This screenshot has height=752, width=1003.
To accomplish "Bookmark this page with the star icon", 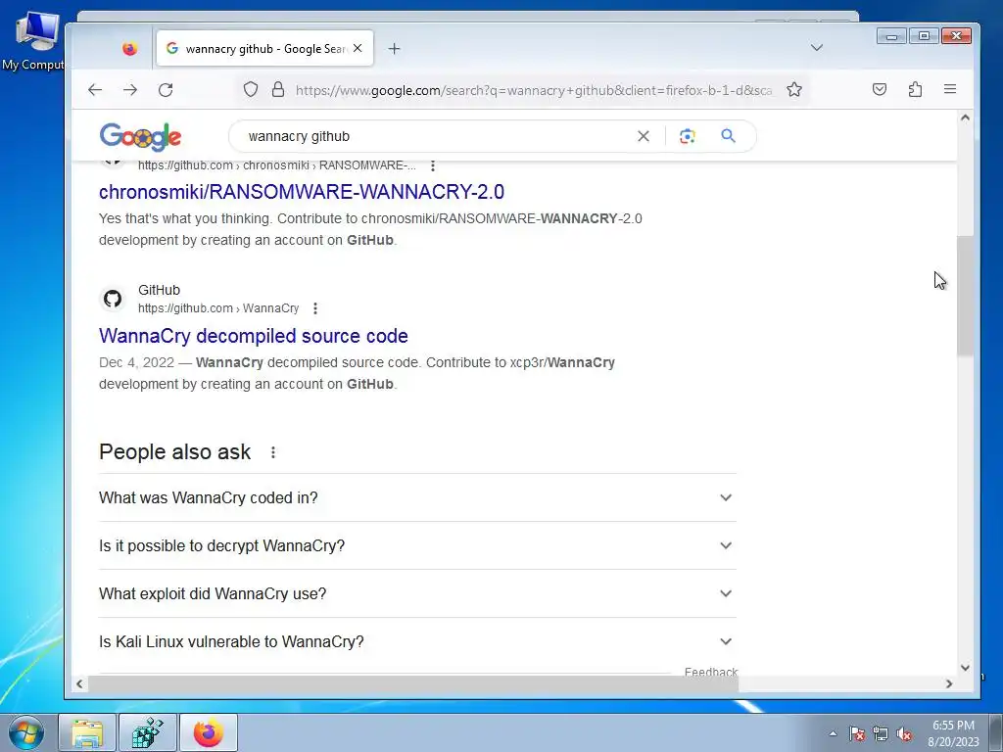I will pyautogui.click(x=793, y=90).
